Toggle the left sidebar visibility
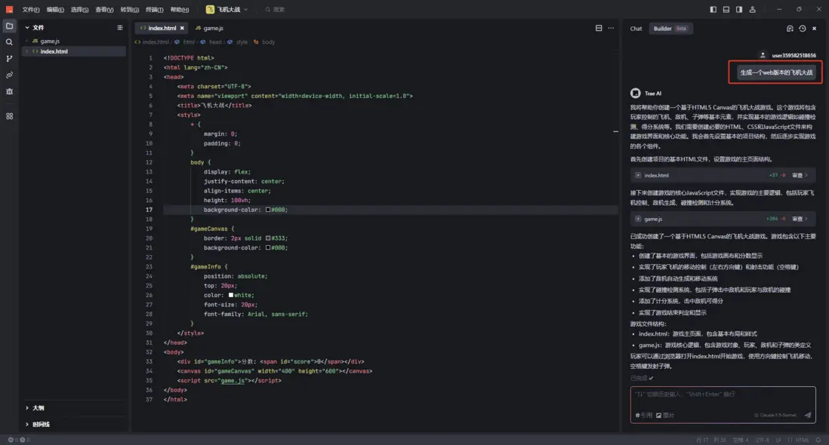Screen dimensions: 829x445 (x=713, y=10)
